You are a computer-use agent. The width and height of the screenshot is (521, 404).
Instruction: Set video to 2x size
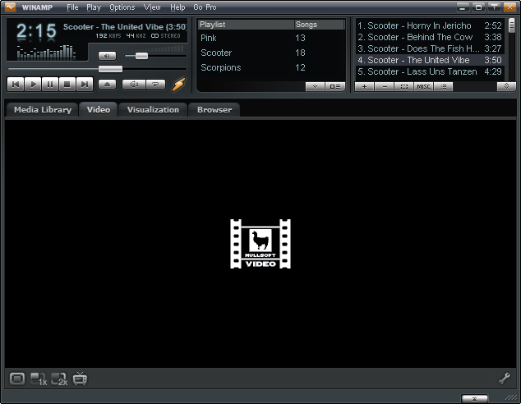(x=59, y=379)
